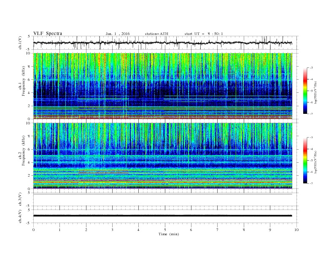Click the ch.2 frequency axis "2" tick label
The height and width of the screenshot is (258, 334).
30,176
